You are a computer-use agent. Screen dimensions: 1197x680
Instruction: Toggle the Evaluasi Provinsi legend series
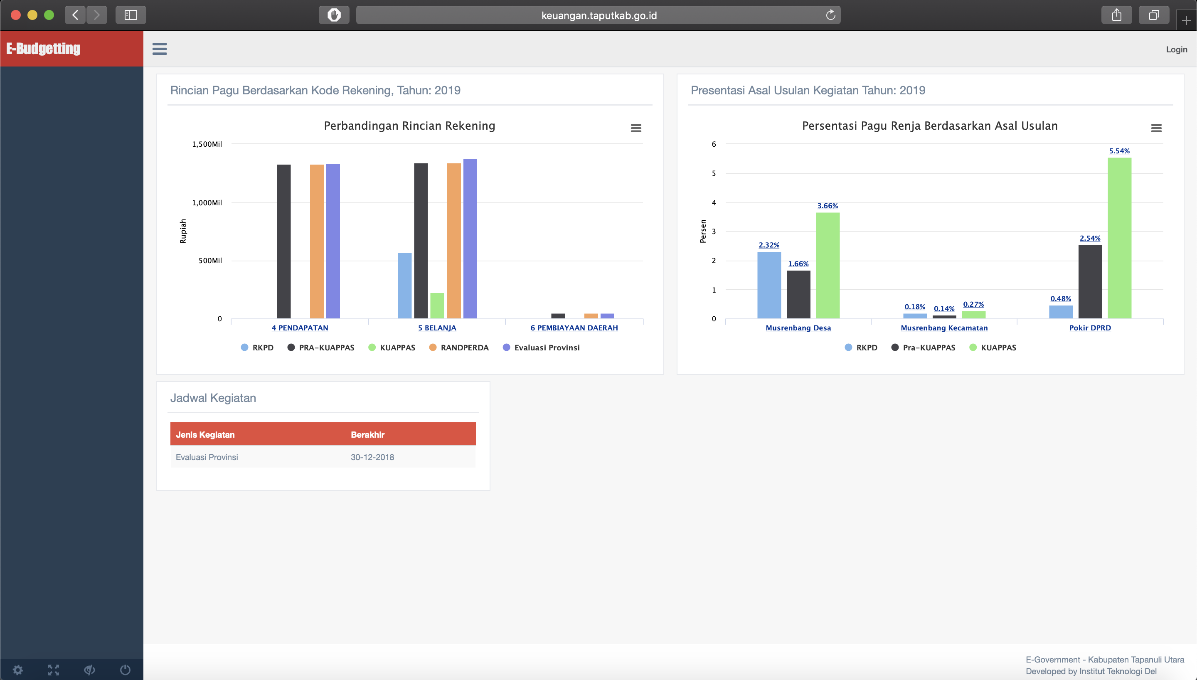click(x=546, y=347)
